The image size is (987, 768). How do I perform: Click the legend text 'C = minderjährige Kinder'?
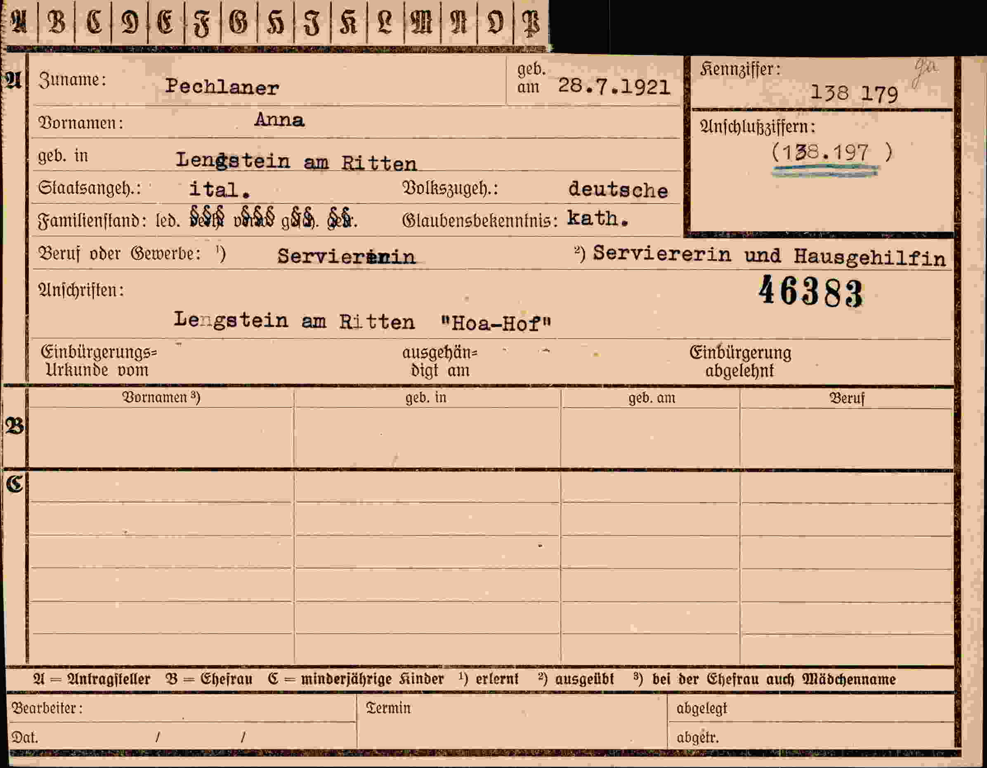356,679
